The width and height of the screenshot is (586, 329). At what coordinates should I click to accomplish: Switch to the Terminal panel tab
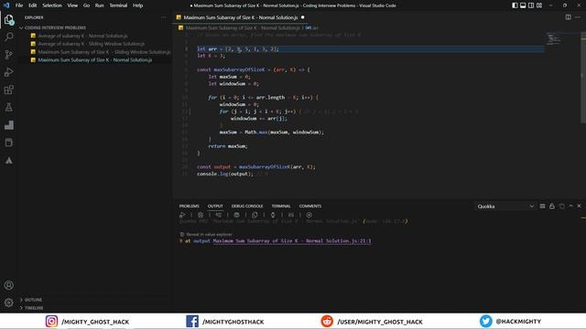pyautogui.click(x=281, y=206)
